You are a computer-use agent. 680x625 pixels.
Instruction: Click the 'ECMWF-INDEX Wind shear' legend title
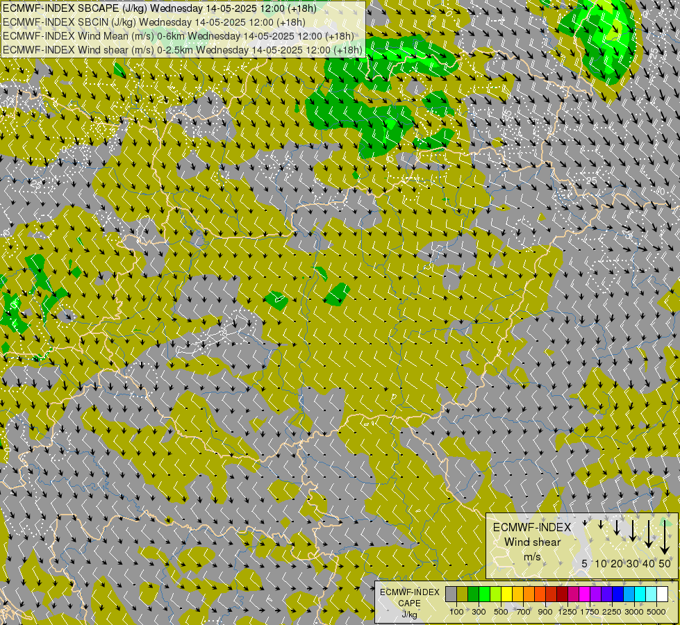coord(532,534)
